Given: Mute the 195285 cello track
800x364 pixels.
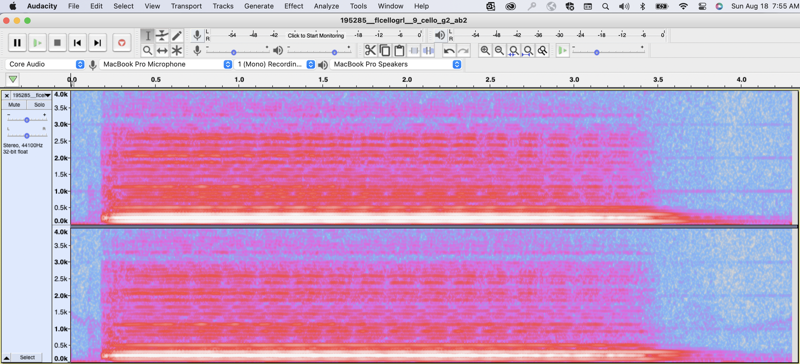Looking at the screenshot, I should pyautogui.click(x=14, y=105).
